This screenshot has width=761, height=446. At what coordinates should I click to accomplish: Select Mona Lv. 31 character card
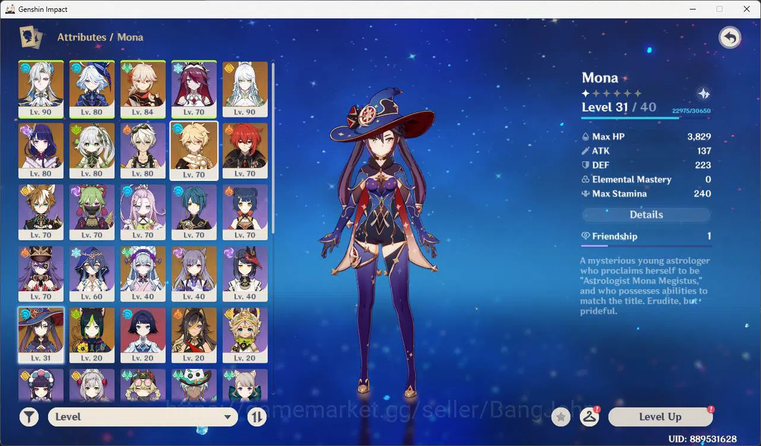[x=41, y=336]
